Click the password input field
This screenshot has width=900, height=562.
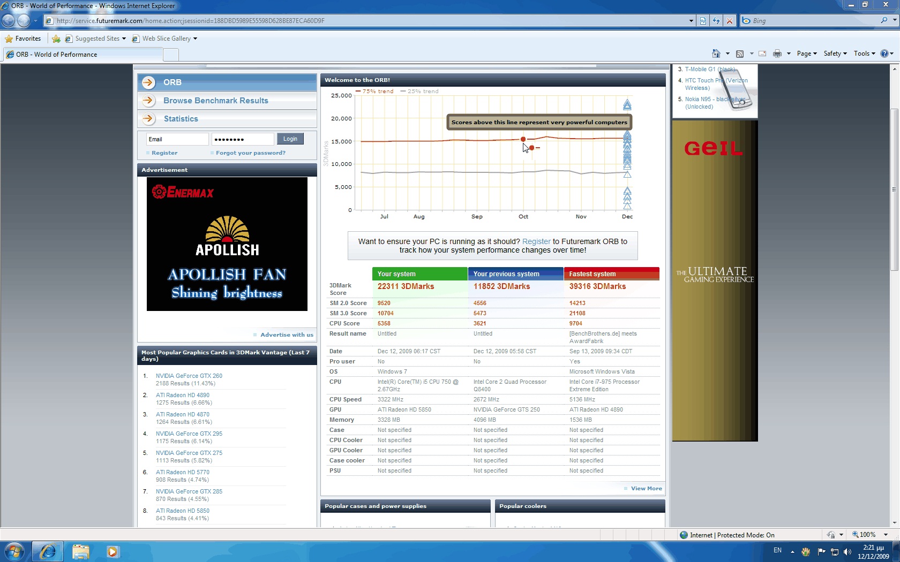tap(243, 139)
